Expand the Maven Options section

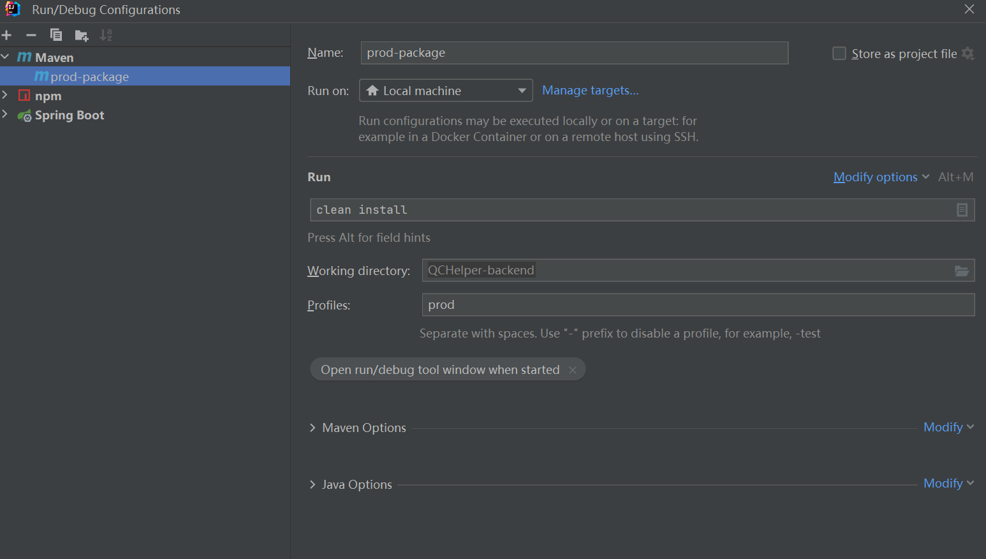pos(313,428)
